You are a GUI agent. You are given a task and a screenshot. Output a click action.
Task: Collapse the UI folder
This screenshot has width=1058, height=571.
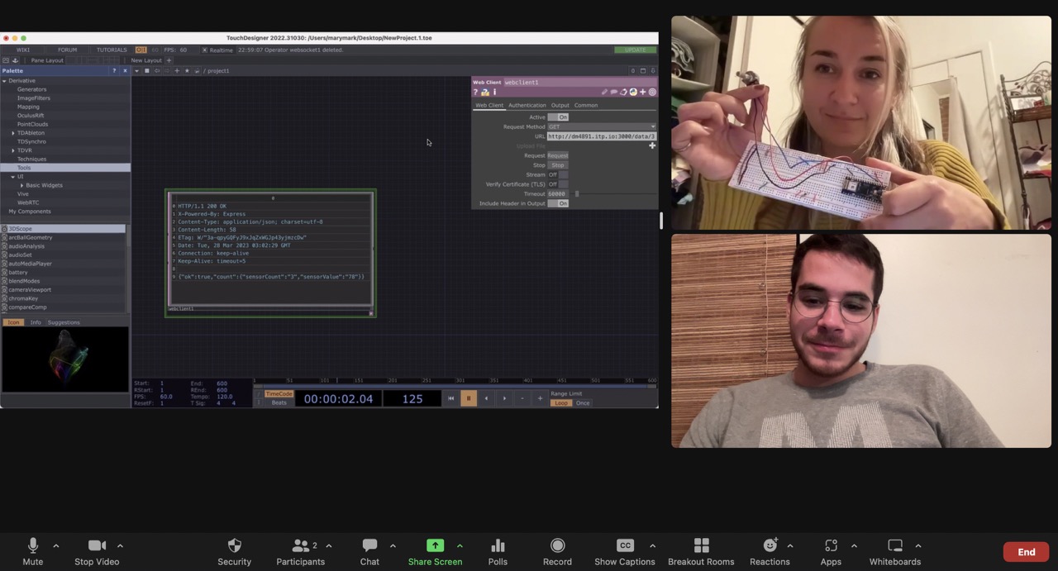(x=13, y=177)
